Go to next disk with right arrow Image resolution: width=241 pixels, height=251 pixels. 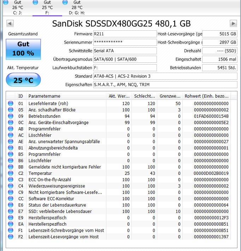(233, 24)
